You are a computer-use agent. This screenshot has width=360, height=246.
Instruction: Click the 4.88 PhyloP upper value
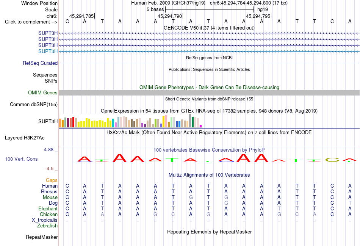(49, 150)
